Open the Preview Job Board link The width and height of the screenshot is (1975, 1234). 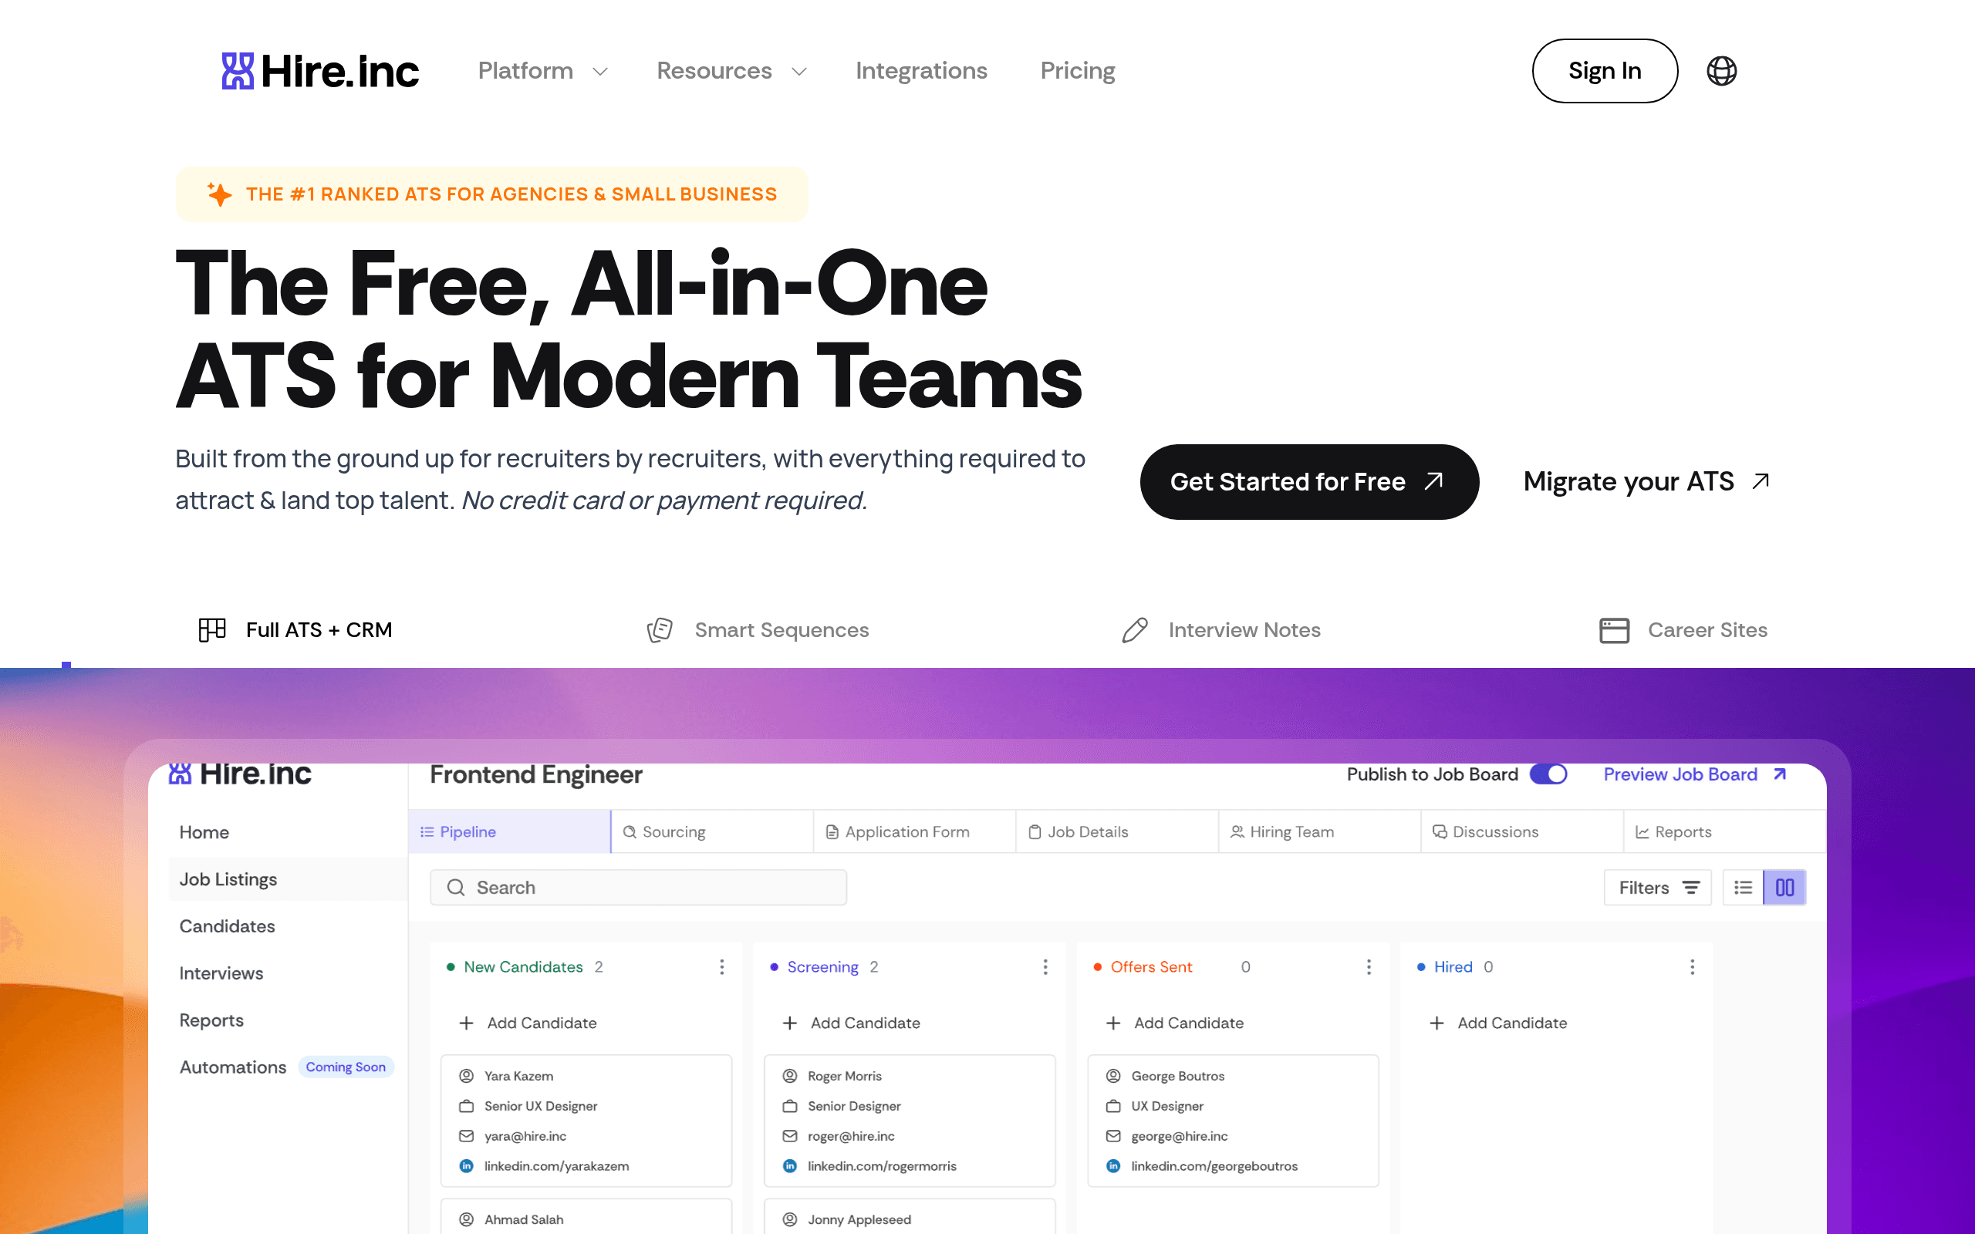point(1694,774)
